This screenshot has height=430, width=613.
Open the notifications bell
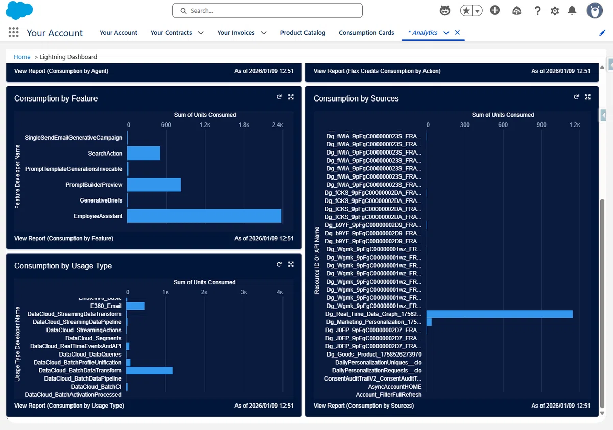click(x=572, y=10)
